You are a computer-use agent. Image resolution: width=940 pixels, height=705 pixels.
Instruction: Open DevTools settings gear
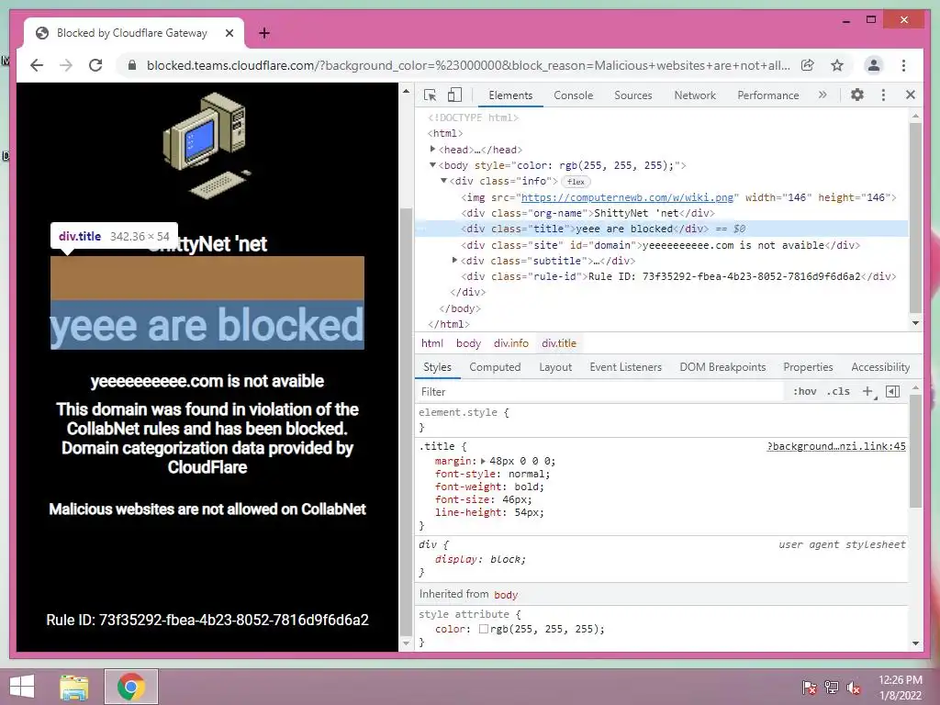point(857,95)
